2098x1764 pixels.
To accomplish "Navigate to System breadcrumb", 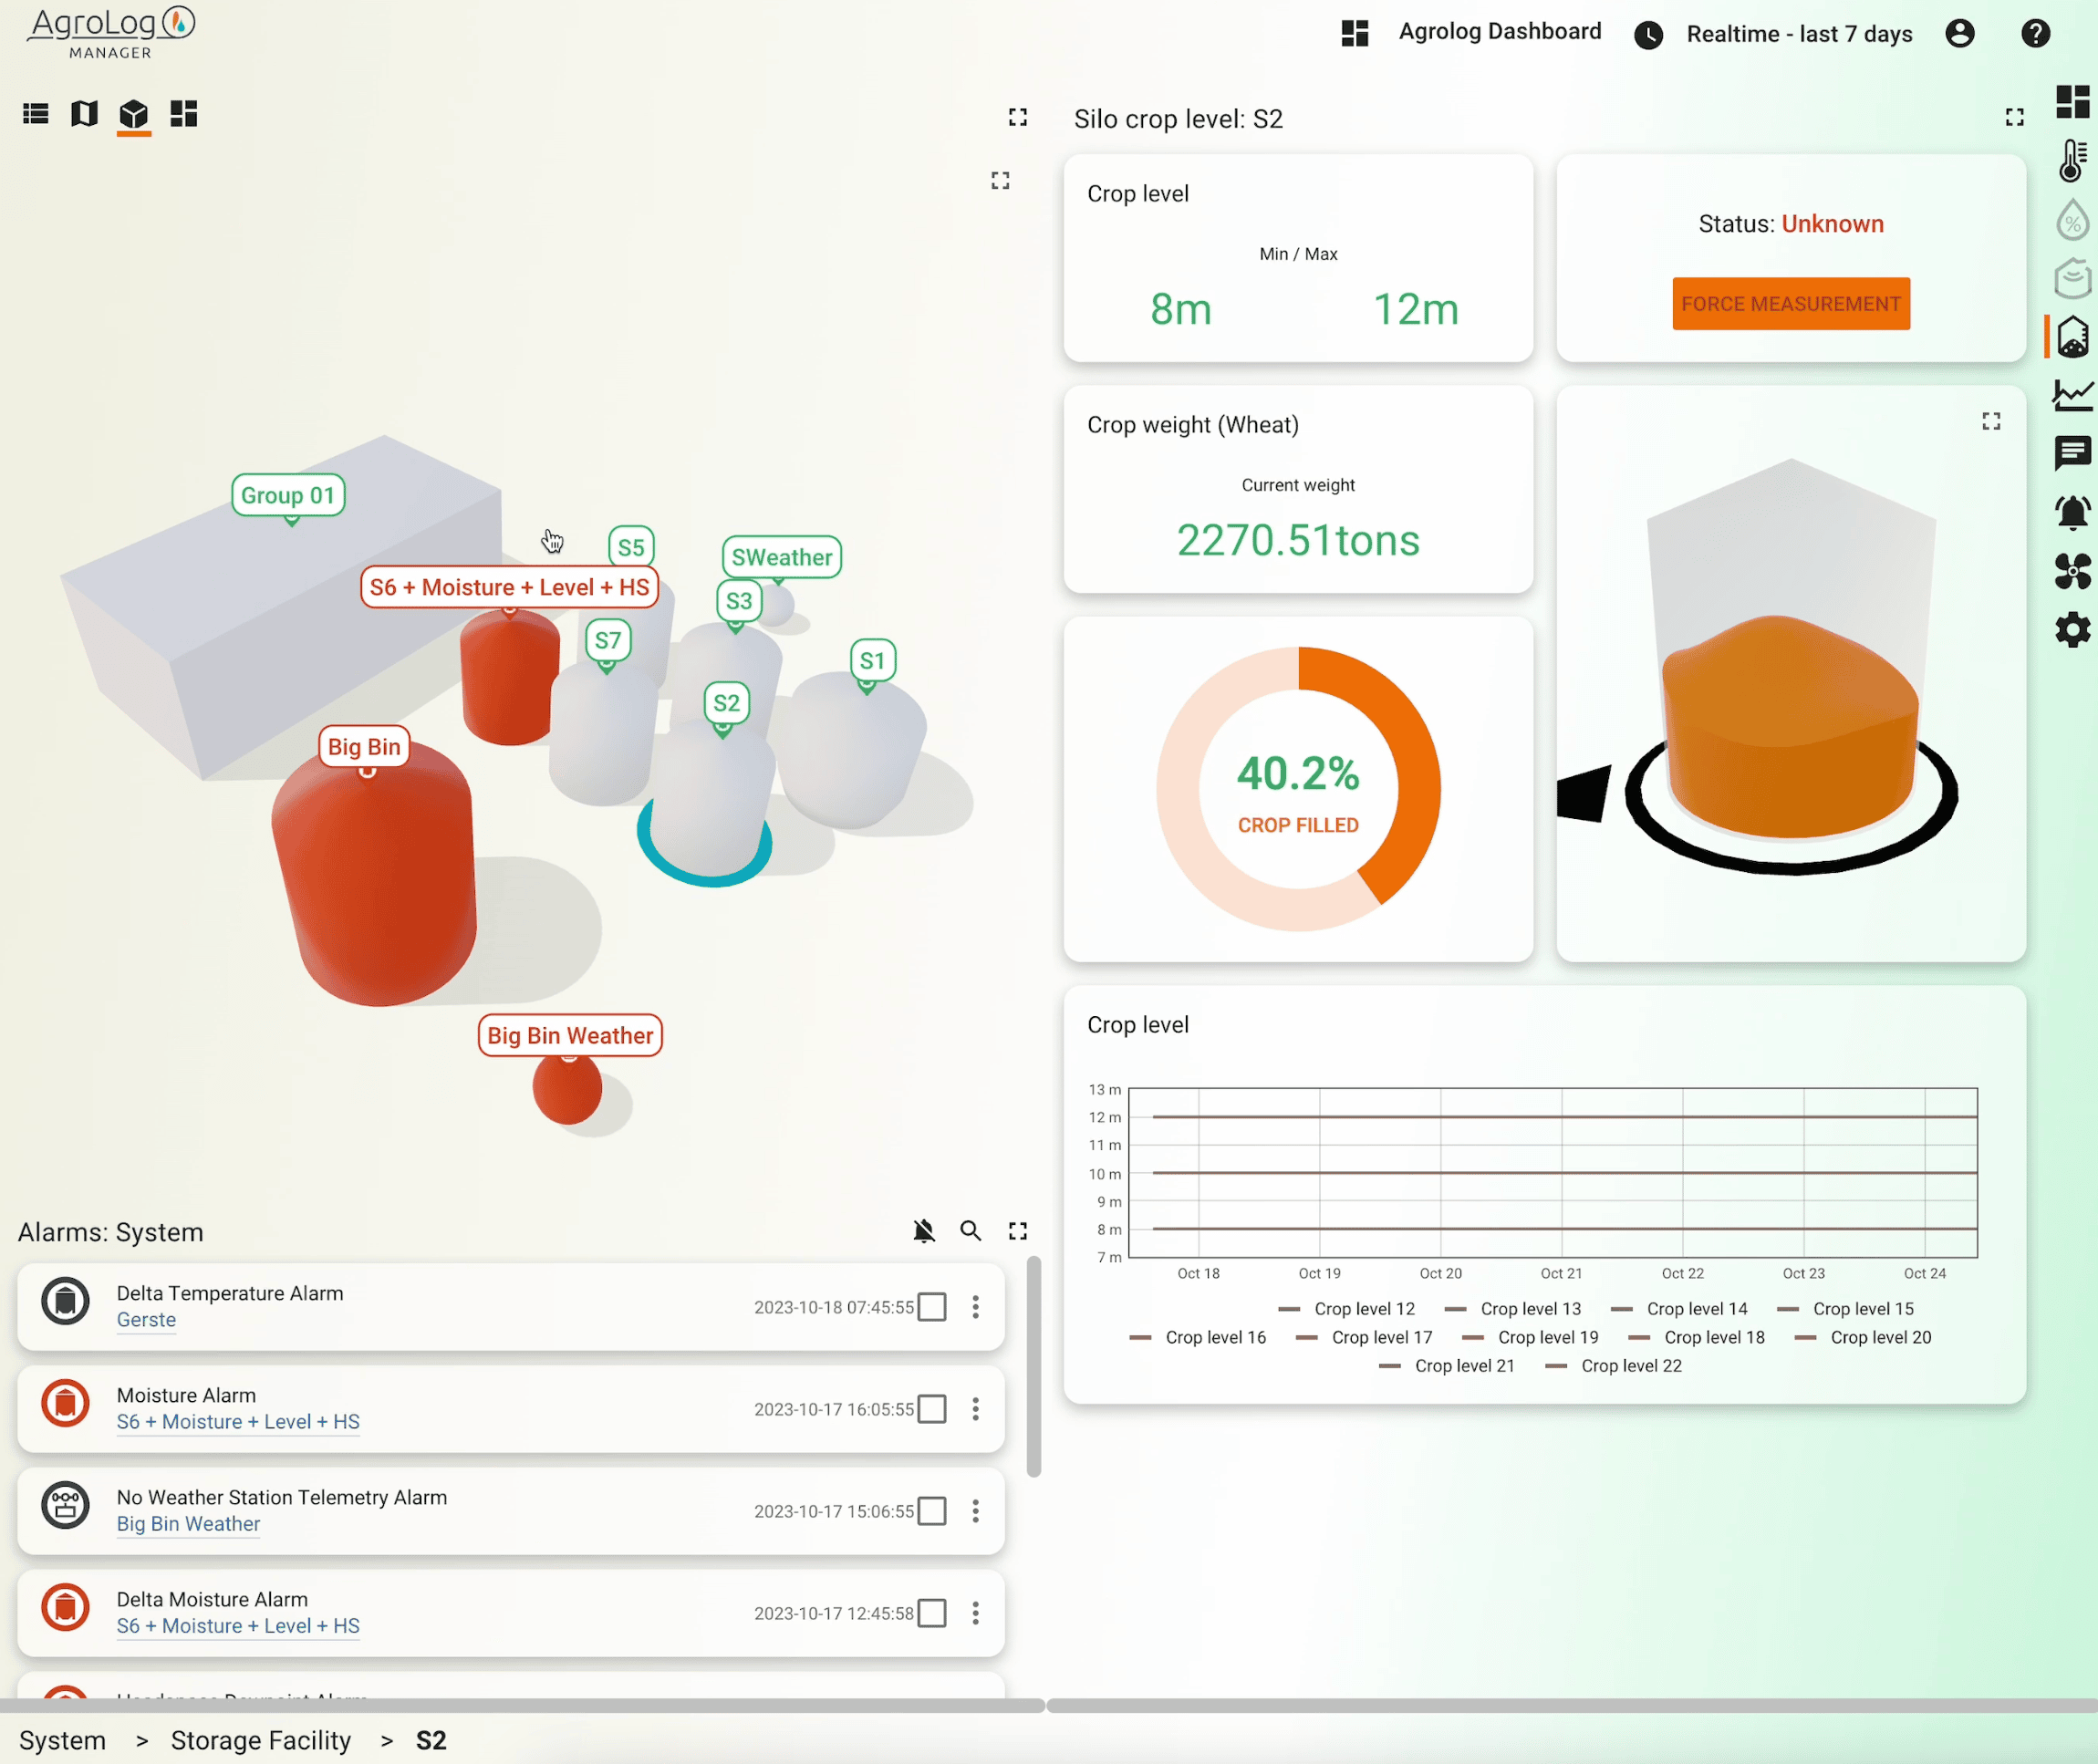I will [62, 1741].
